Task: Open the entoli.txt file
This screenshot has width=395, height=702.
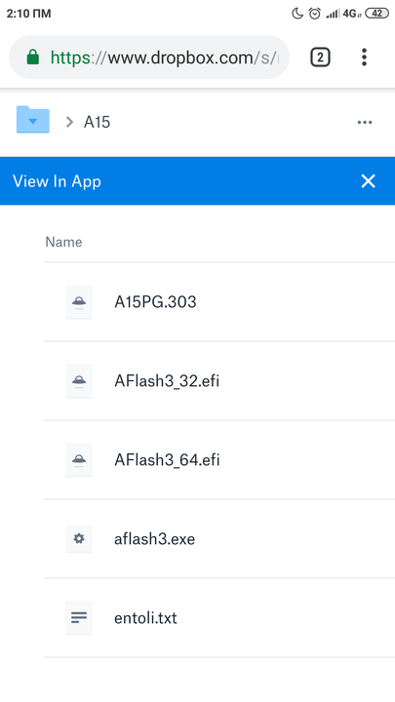Action: [x=145, y=618]
